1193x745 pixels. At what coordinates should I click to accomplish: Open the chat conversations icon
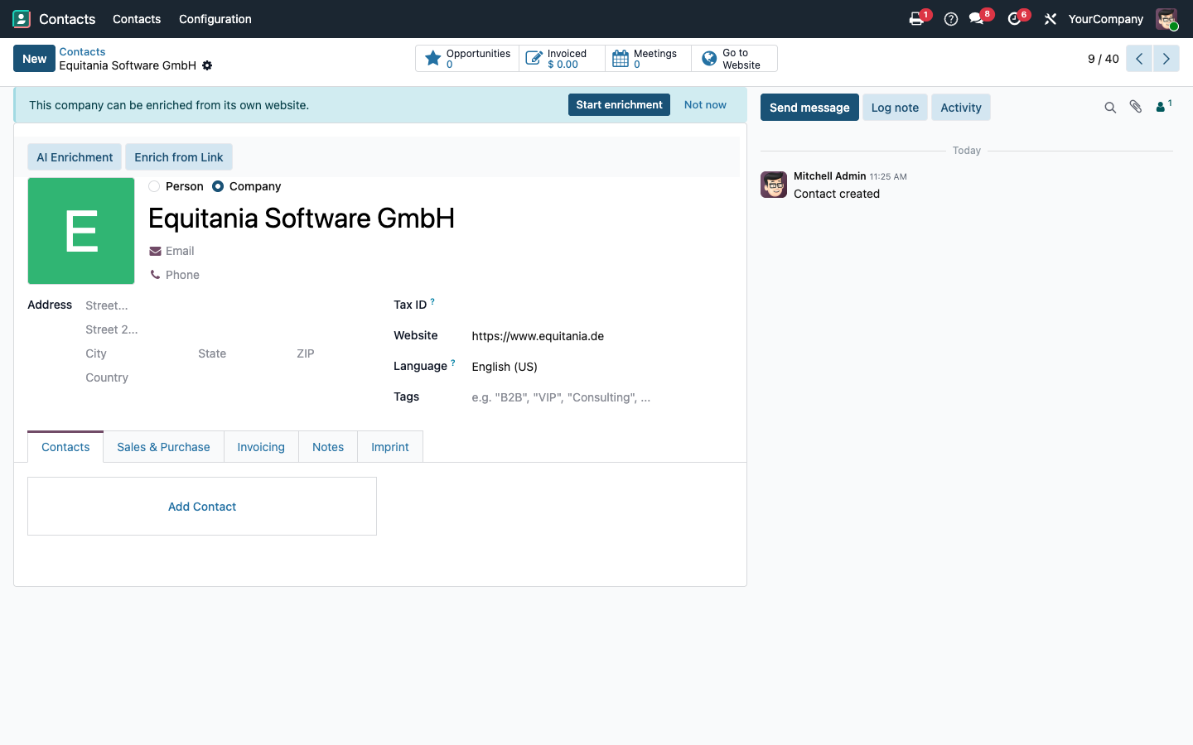(977, 19)
